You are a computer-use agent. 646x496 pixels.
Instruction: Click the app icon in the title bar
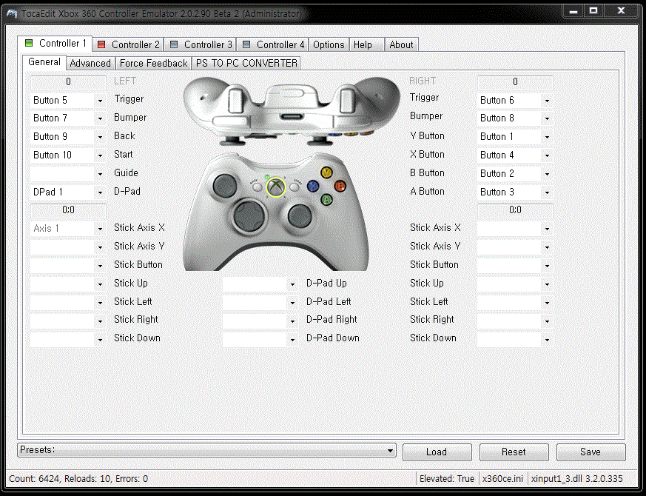[x=12, y=13]
